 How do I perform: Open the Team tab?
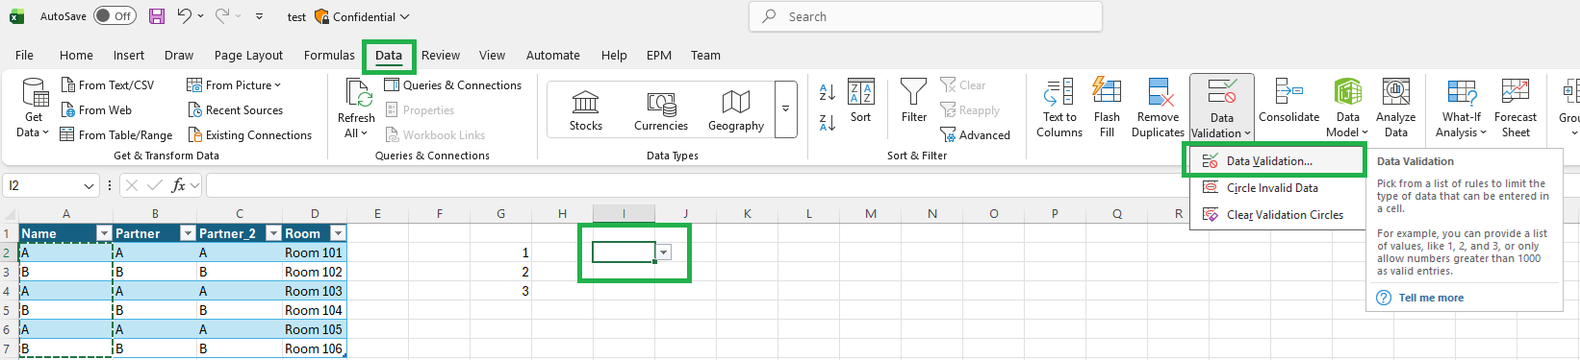click(x=705, y=55)
